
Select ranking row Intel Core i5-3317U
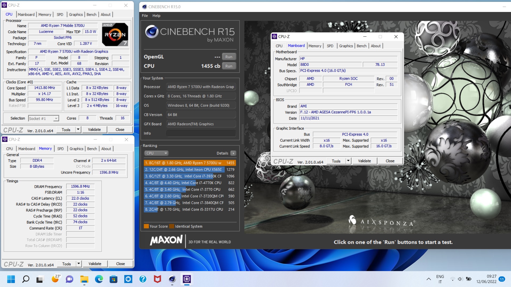(190, 209)
